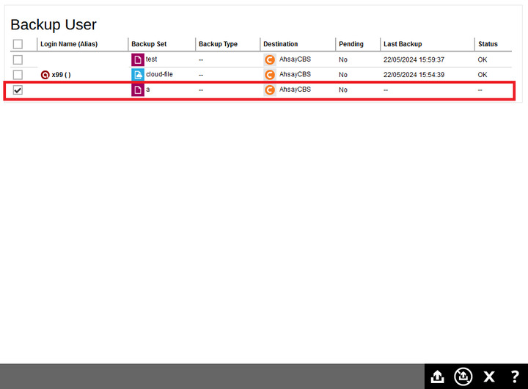Click AhsayCBS destination icon in cloud-file row
528x389 pixels.
coord(270,75)
